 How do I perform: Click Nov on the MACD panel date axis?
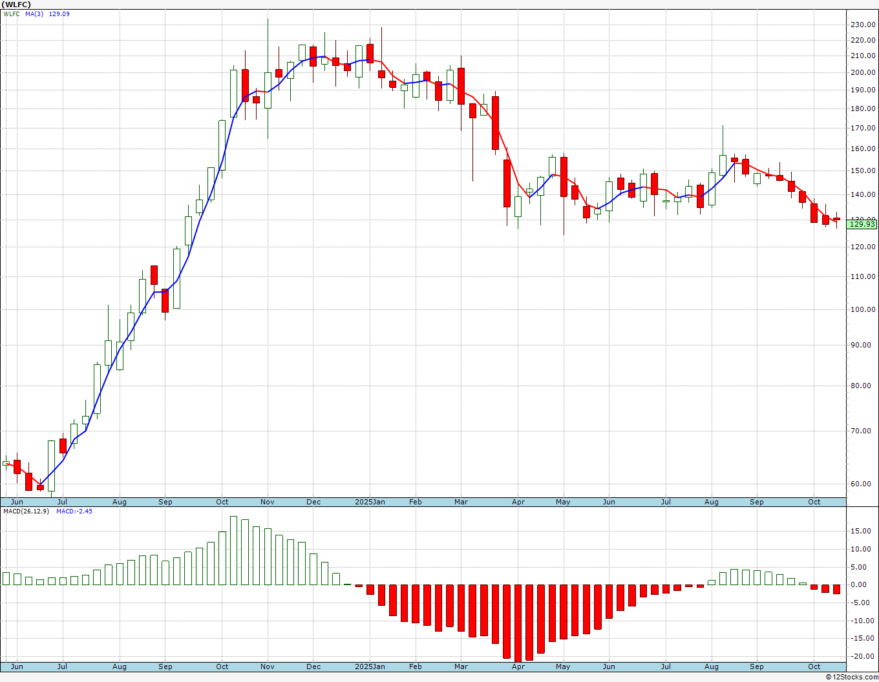pos(268,666)
